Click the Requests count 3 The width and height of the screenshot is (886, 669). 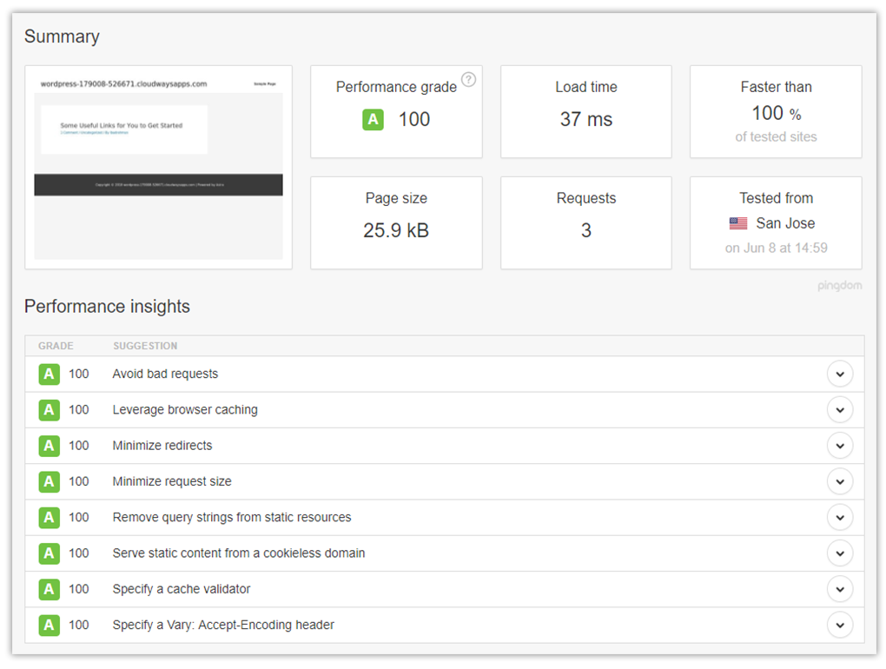(x=586, y=230)
